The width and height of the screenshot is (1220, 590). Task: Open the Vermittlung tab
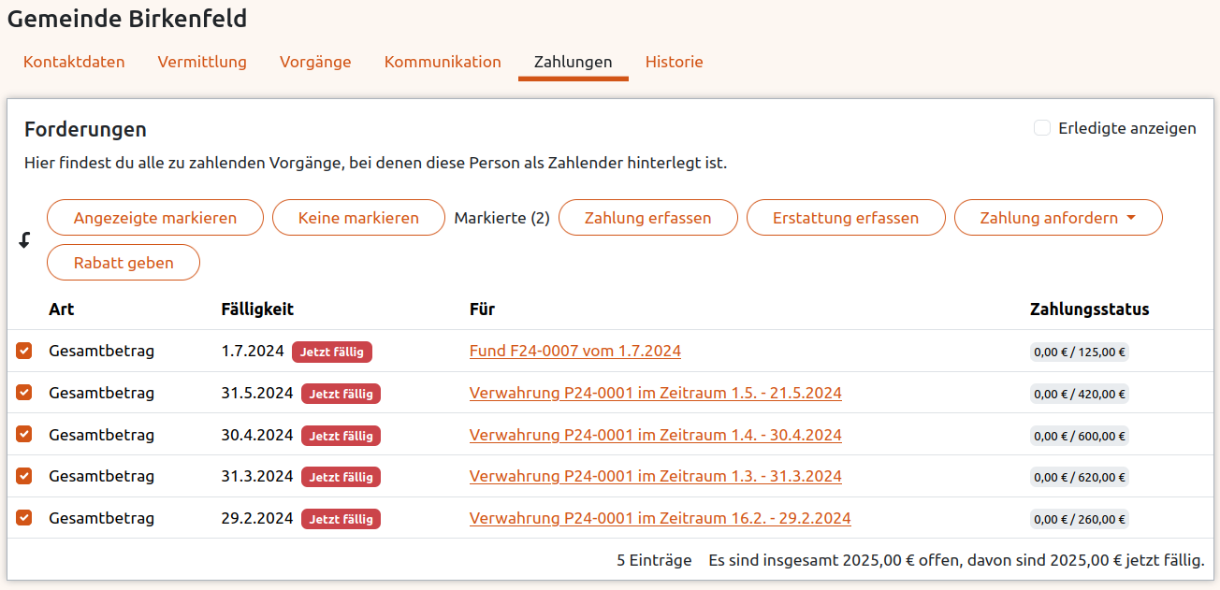tap(202, 62)
